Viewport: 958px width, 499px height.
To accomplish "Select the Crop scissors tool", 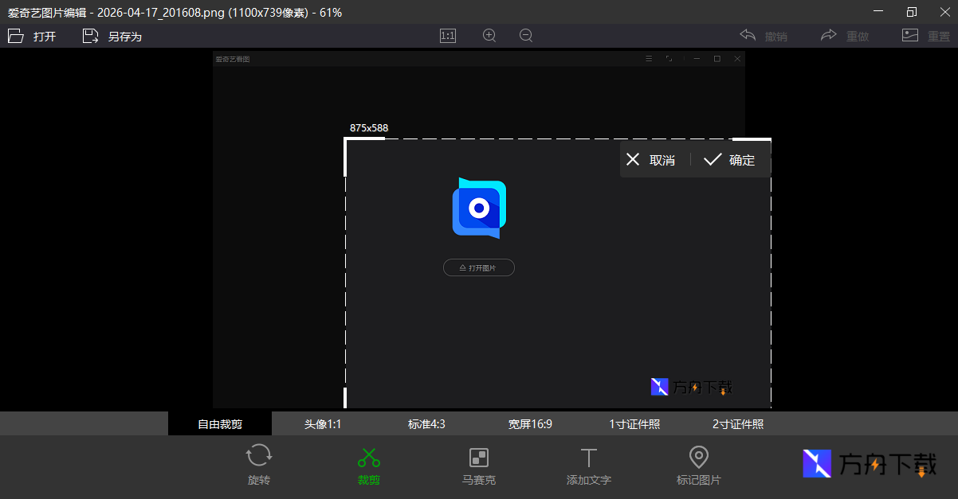I will 368,457.
